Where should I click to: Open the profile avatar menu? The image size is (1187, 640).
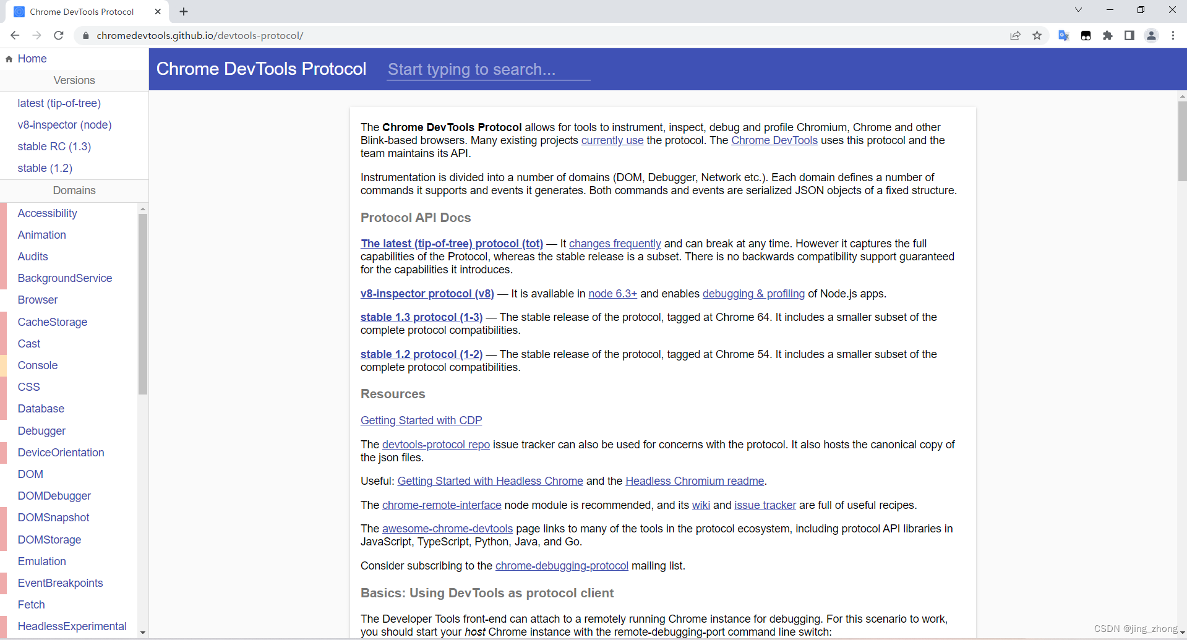pos(1151,35)
